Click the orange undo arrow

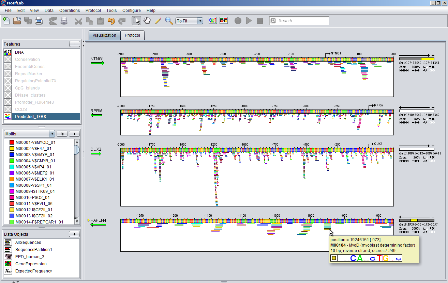click(111, 21)
